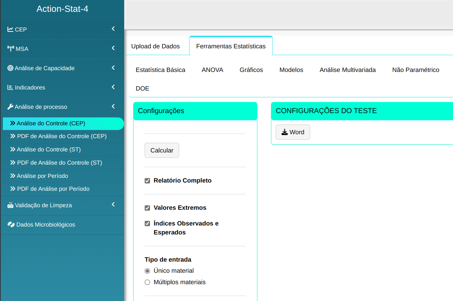Open the ANOVA menu
Screen dimensions: 453x301
click(x=213, y=70)
